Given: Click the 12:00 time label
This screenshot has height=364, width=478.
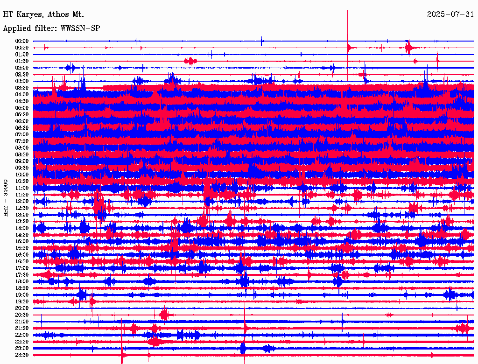Looking at the screenshot, I should tap(22, 201).
